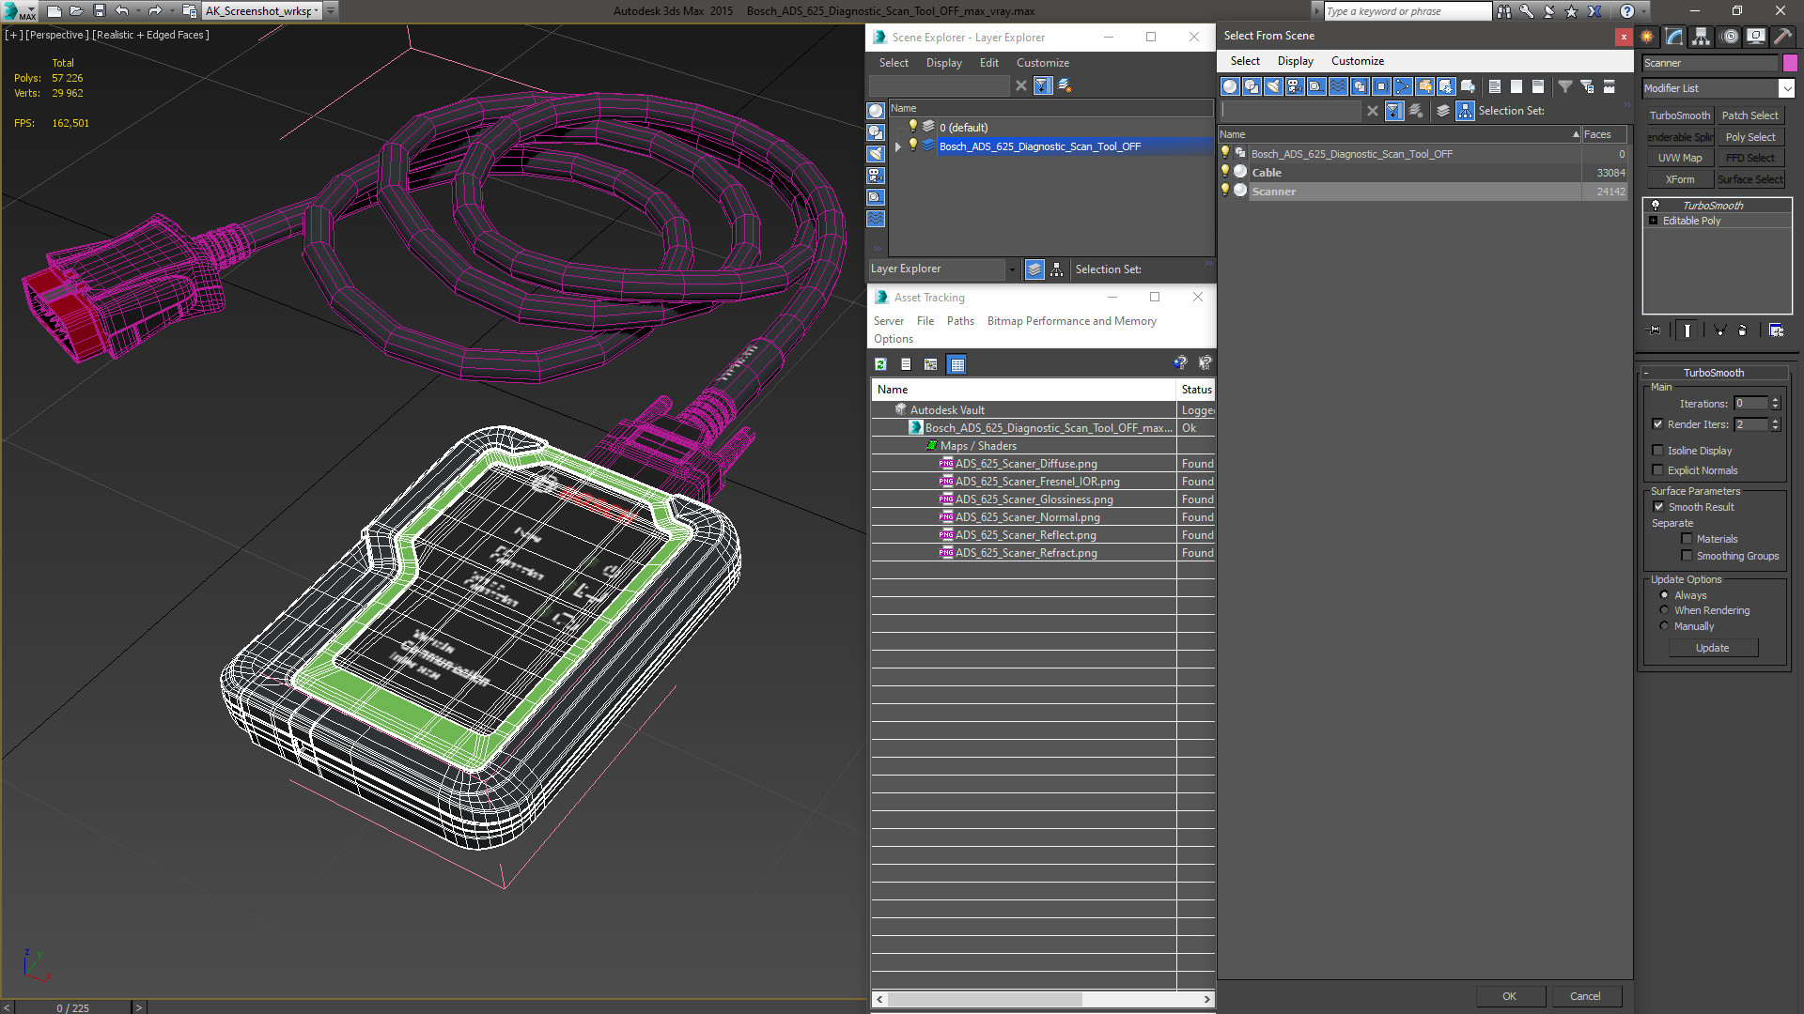Open the Redo history dropdown arrow
The image size is (1804, 1014).
(171, 11)
